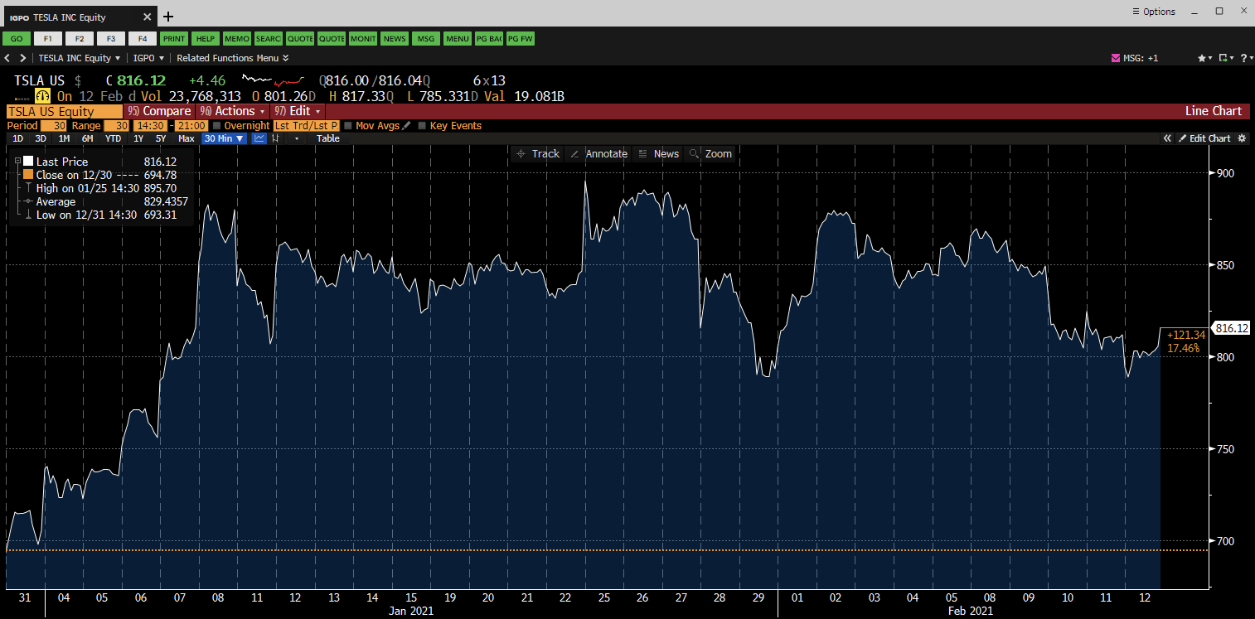This screenshot has height=619, width=1255.
Task: Click the green NEWS button
Action: 395,38
